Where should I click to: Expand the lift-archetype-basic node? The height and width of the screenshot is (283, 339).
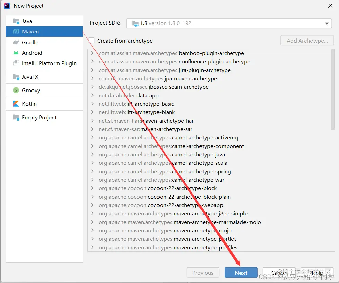click(92, 104)
